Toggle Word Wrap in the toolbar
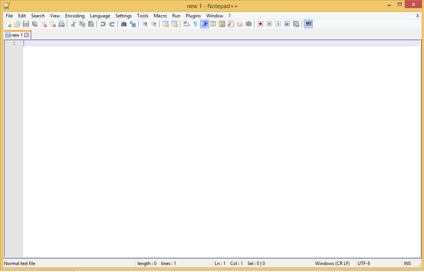The height and width of the screenshot is (272, 424). (x=186, y=24)
